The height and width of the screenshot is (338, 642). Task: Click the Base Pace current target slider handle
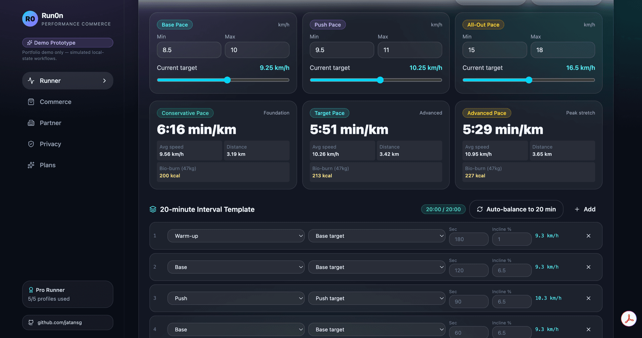point(227,80)
